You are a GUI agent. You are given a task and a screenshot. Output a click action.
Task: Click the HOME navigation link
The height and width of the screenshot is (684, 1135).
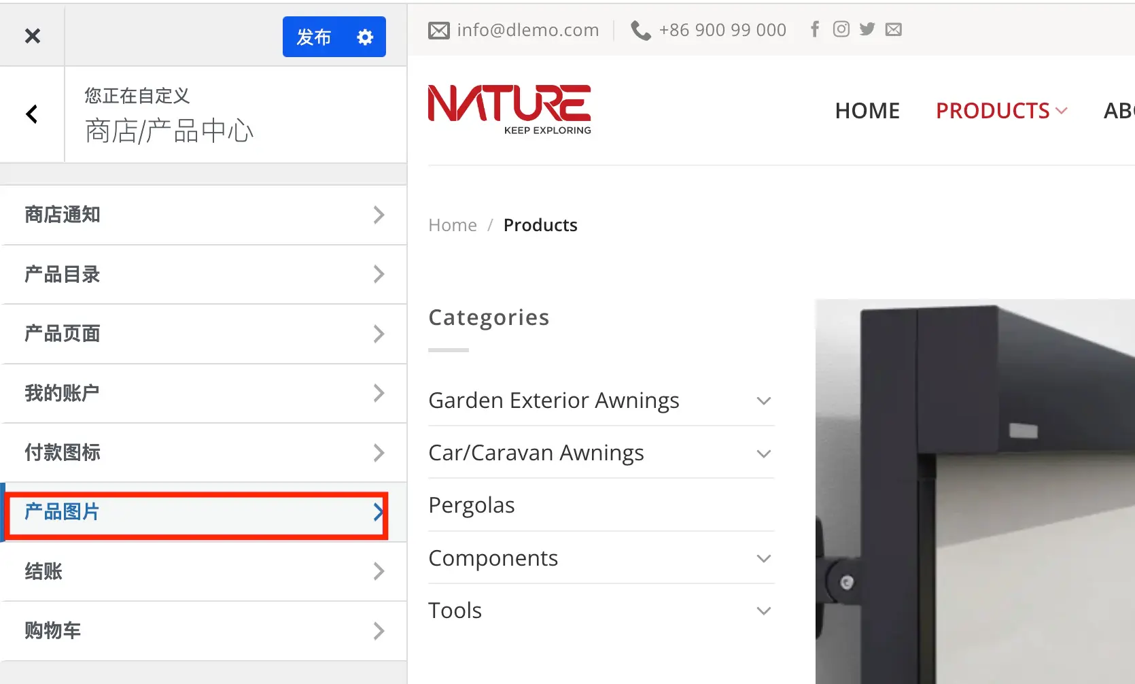tap(867, 111)
